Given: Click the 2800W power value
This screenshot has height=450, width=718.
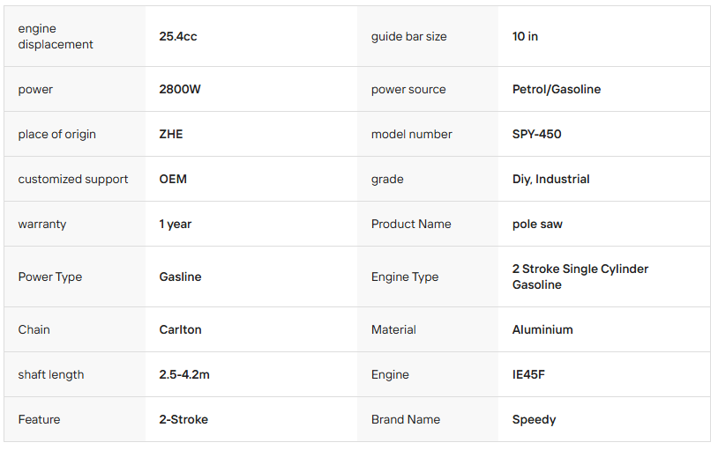Looking at the screenshot, I should pos(180,90).
